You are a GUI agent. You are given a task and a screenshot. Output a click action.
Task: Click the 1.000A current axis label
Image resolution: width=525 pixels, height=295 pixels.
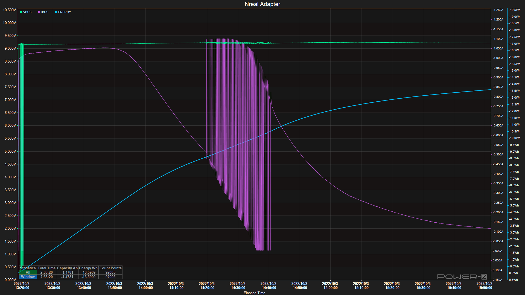pyautogui.click(x=498, y=58)
